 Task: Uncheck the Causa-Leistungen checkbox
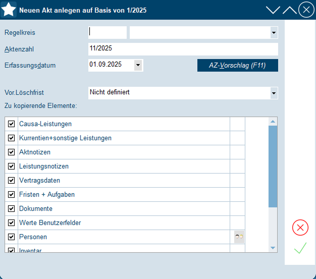click(x=11, y=124)
